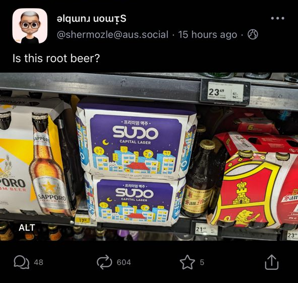The image size is (298, 283).
Task: View the 5 favorites count
Action: click(202, 262)
